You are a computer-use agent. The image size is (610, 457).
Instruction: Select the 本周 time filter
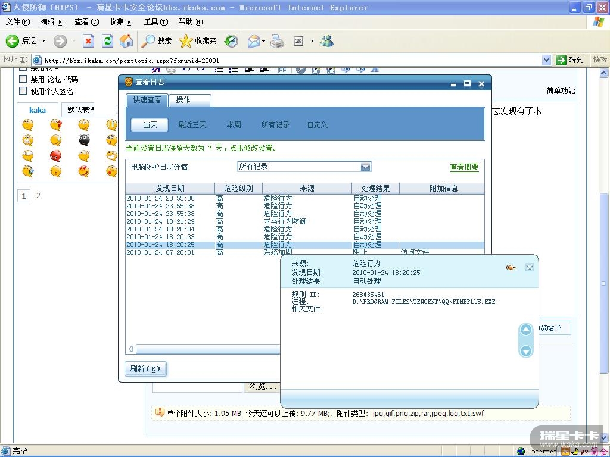point(234,125)
